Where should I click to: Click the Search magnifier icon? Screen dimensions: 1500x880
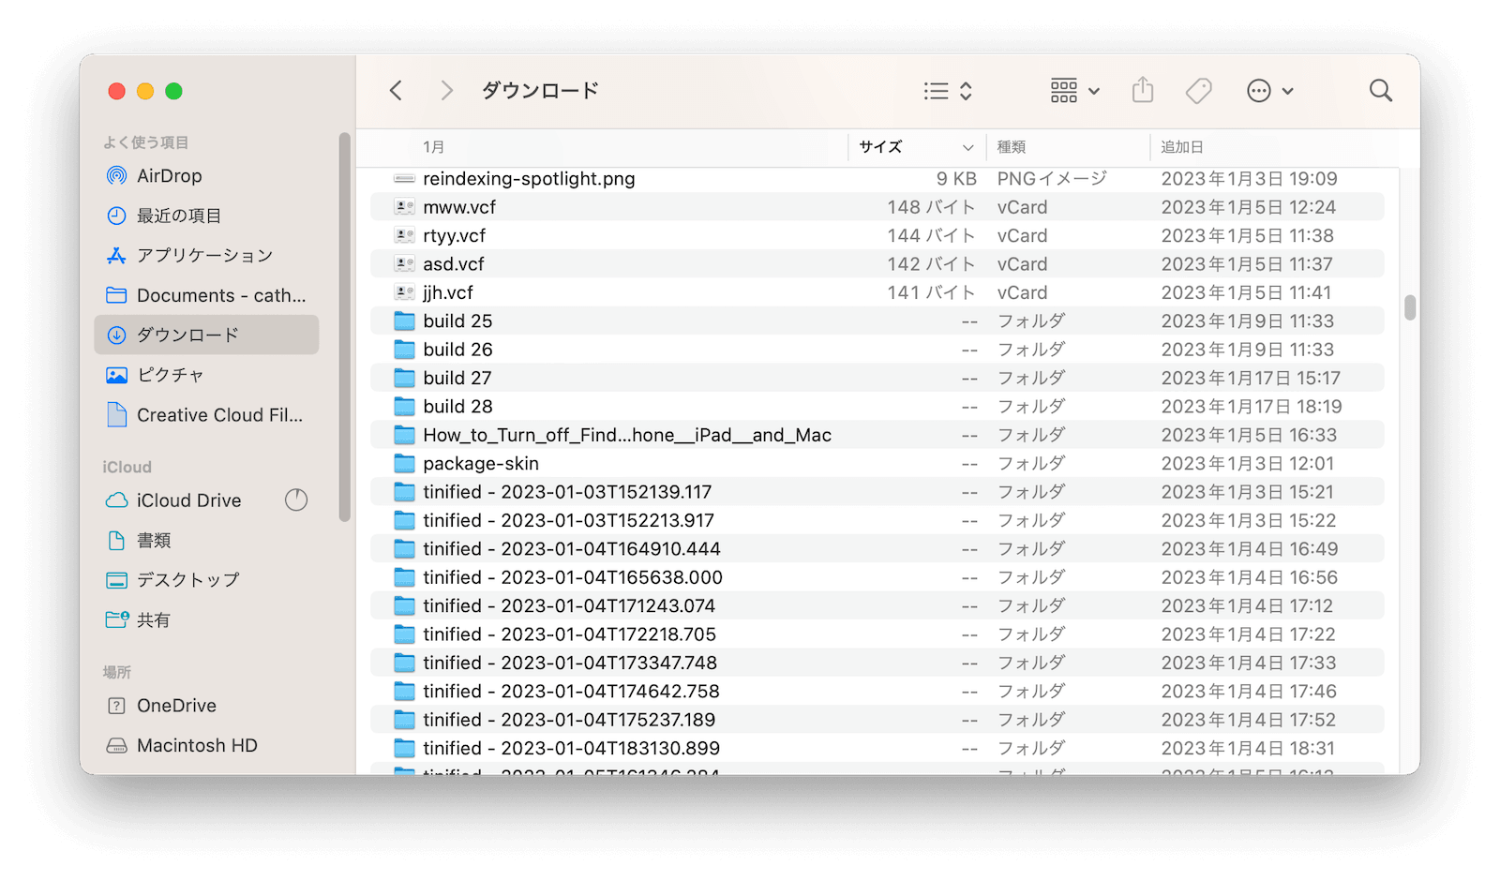coord(1380,91)
